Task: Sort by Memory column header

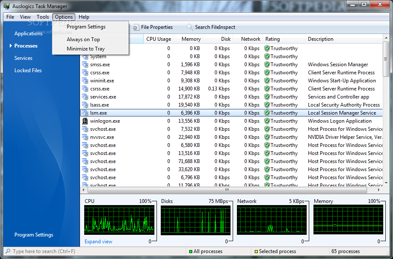Action: (188, 39)
